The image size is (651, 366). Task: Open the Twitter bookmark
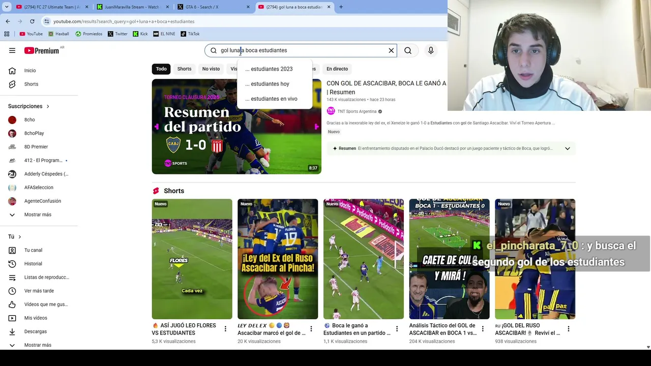117,34
